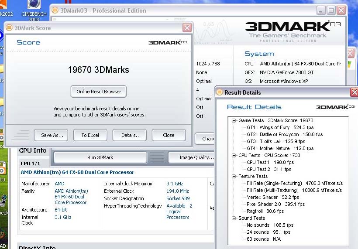Viewport: 358px width, 249px height.
Task: Select Fill Rate (Multi-Texturing) row
Action: tap(294, 190)
